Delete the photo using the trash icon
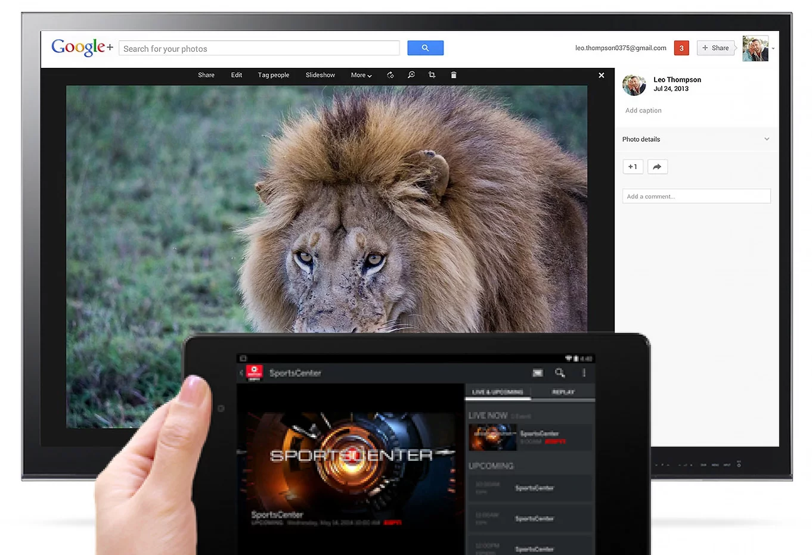The image size is (812, 555). point(454,74)
